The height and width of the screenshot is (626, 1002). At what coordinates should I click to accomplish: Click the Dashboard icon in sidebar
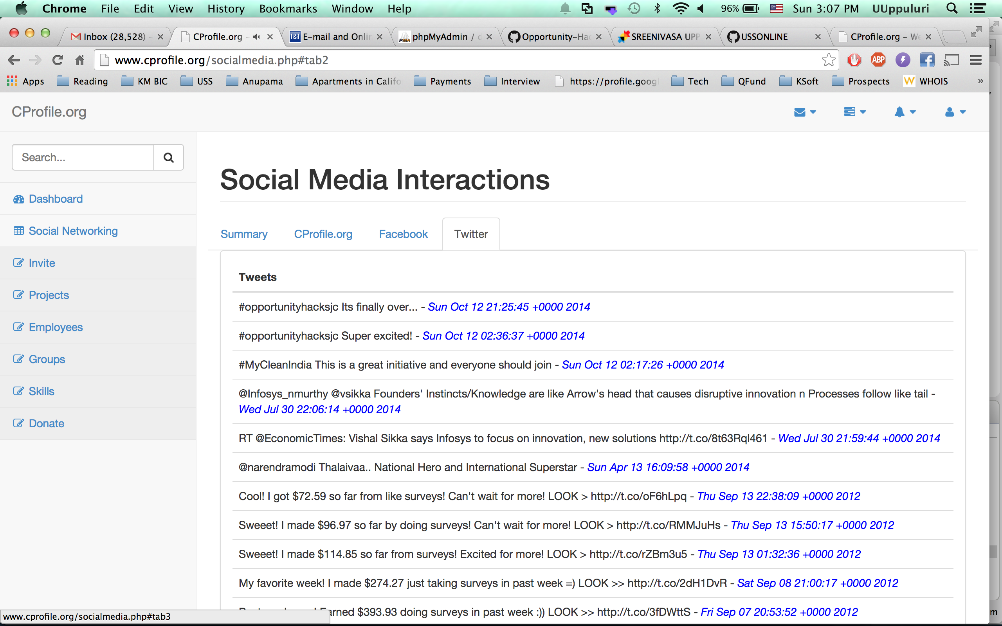19,199
